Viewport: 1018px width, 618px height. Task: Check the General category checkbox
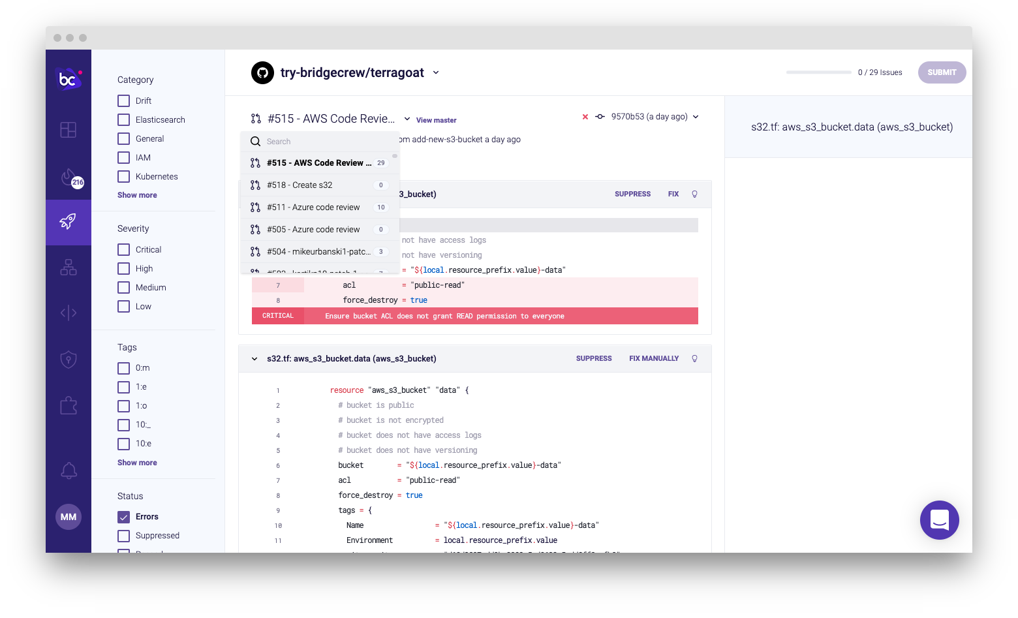(x=123, y=138)
